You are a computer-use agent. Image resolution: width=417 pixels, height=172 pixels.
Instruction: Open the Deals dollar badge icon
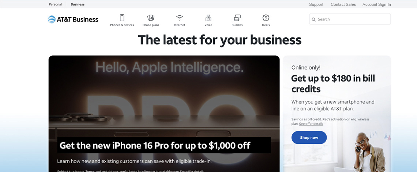[266, 18]
